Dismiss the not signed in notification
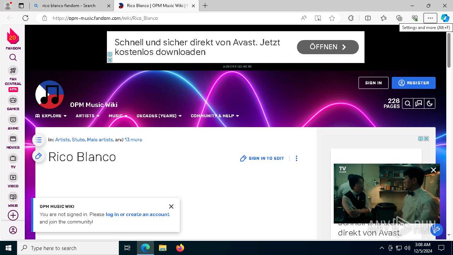The width and height of the screenshot is (453, 255). [171, 206]
